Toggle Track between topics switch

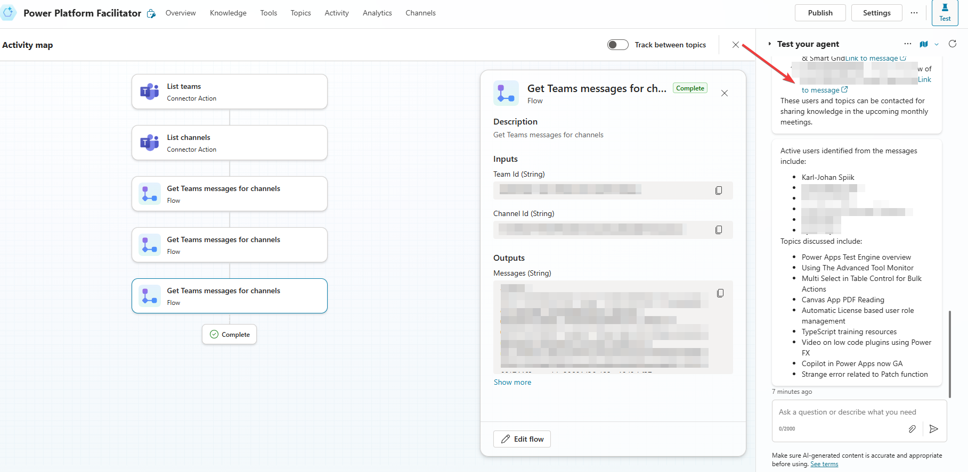[x=617, y=45]
